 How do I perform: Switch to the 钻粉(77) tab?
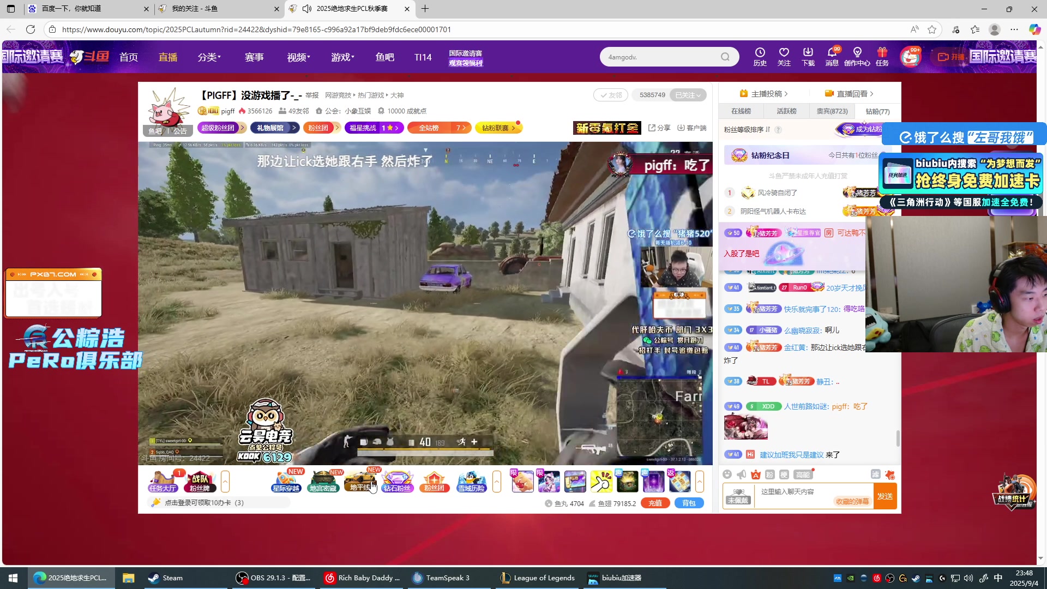(877, 111)
